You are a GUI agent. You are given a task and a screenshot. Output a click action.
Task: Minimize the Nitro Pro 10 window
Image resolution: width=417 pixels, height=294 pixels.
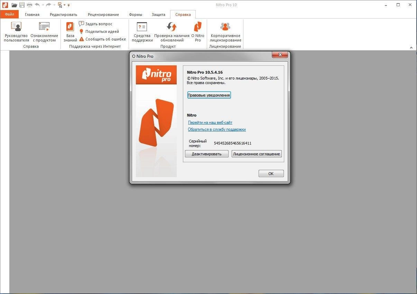click(386, 5)
